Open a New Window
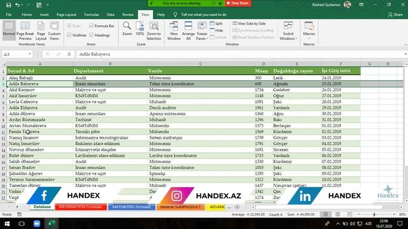This screenshot has height=229, width=408. coord(174,31)
